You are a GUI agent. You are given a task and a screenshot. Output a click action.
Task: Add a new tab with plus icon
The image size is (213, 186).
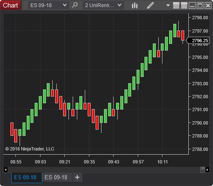tap(77, 177)
